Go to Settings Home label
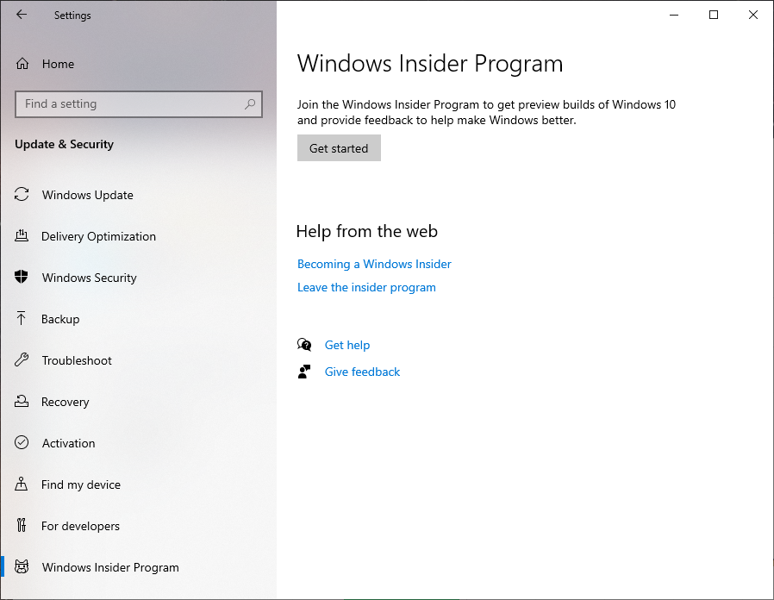The height and width of the screenshot is (600, 774). point(59,64)
